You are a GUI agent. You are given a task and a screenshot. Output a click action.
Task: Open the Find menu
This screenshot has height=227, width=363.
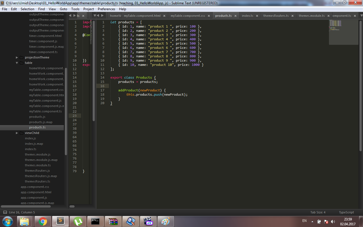tap(41, 9)
